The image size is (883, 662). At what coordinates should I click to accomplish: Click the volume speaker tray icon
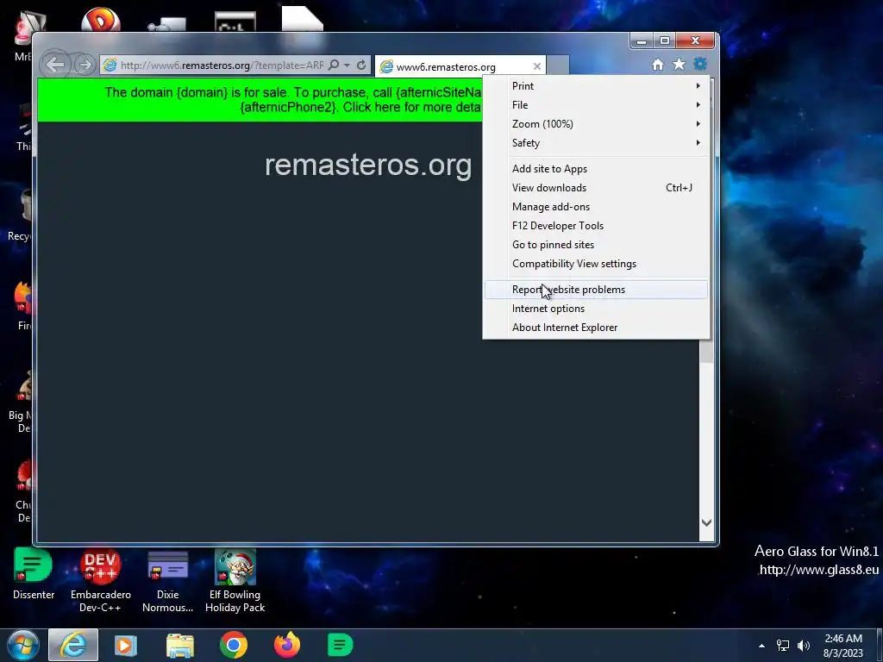pyautogui.click(x=804, y=646)
